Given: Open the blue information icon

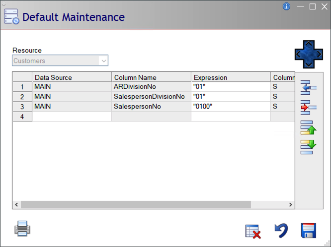Looking at the screenshot, I should coord(286,6).
